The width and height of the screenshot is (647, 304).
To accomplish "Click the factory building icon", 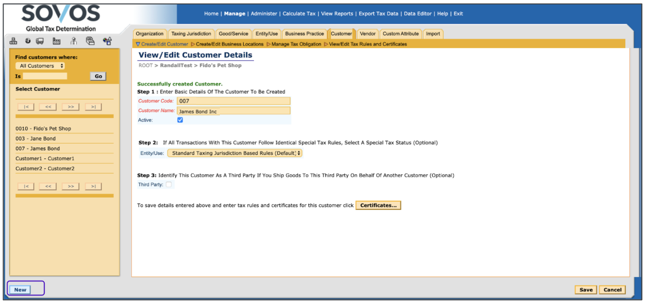I will (56, 41).
